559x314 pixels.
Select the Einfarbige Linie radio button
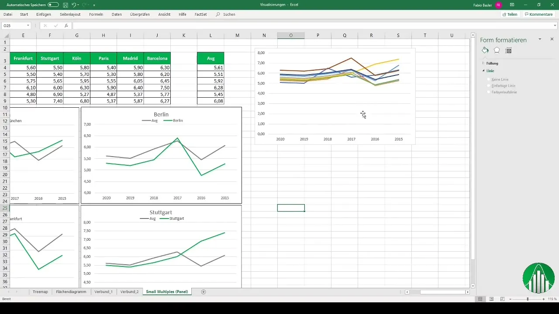pyautogui.click(x=488, y=86)
